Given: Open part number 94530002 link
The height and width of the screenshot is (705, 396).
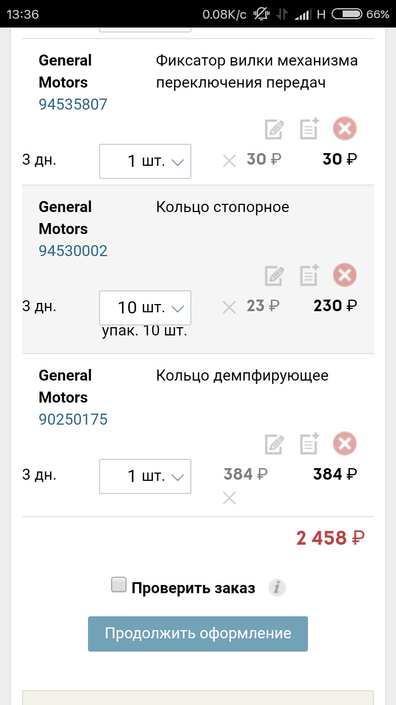Looking at the screenshot, I should coord(73,251).
